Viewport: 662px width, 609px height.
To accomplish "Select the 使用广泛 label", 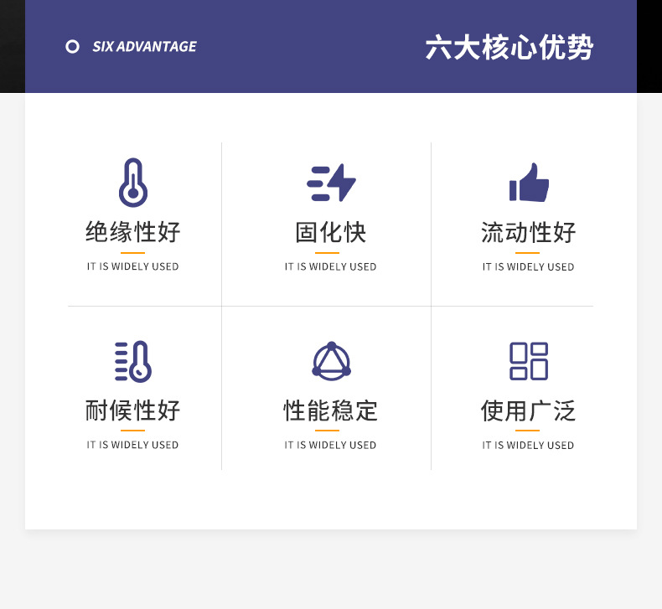I will [x=529, y=410].
